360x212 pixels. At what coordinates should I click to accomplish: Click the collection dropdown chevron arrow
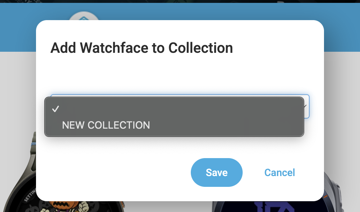(x=306, y=106)
